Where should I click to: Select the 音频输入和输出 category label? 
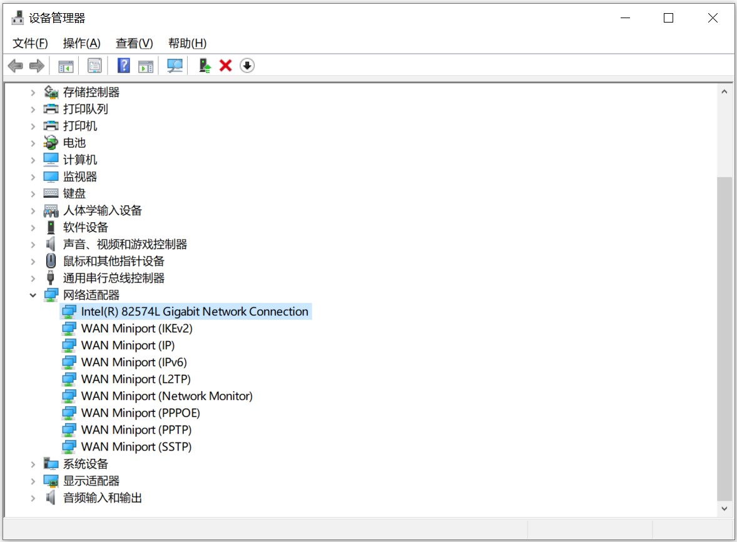point(103,498)
